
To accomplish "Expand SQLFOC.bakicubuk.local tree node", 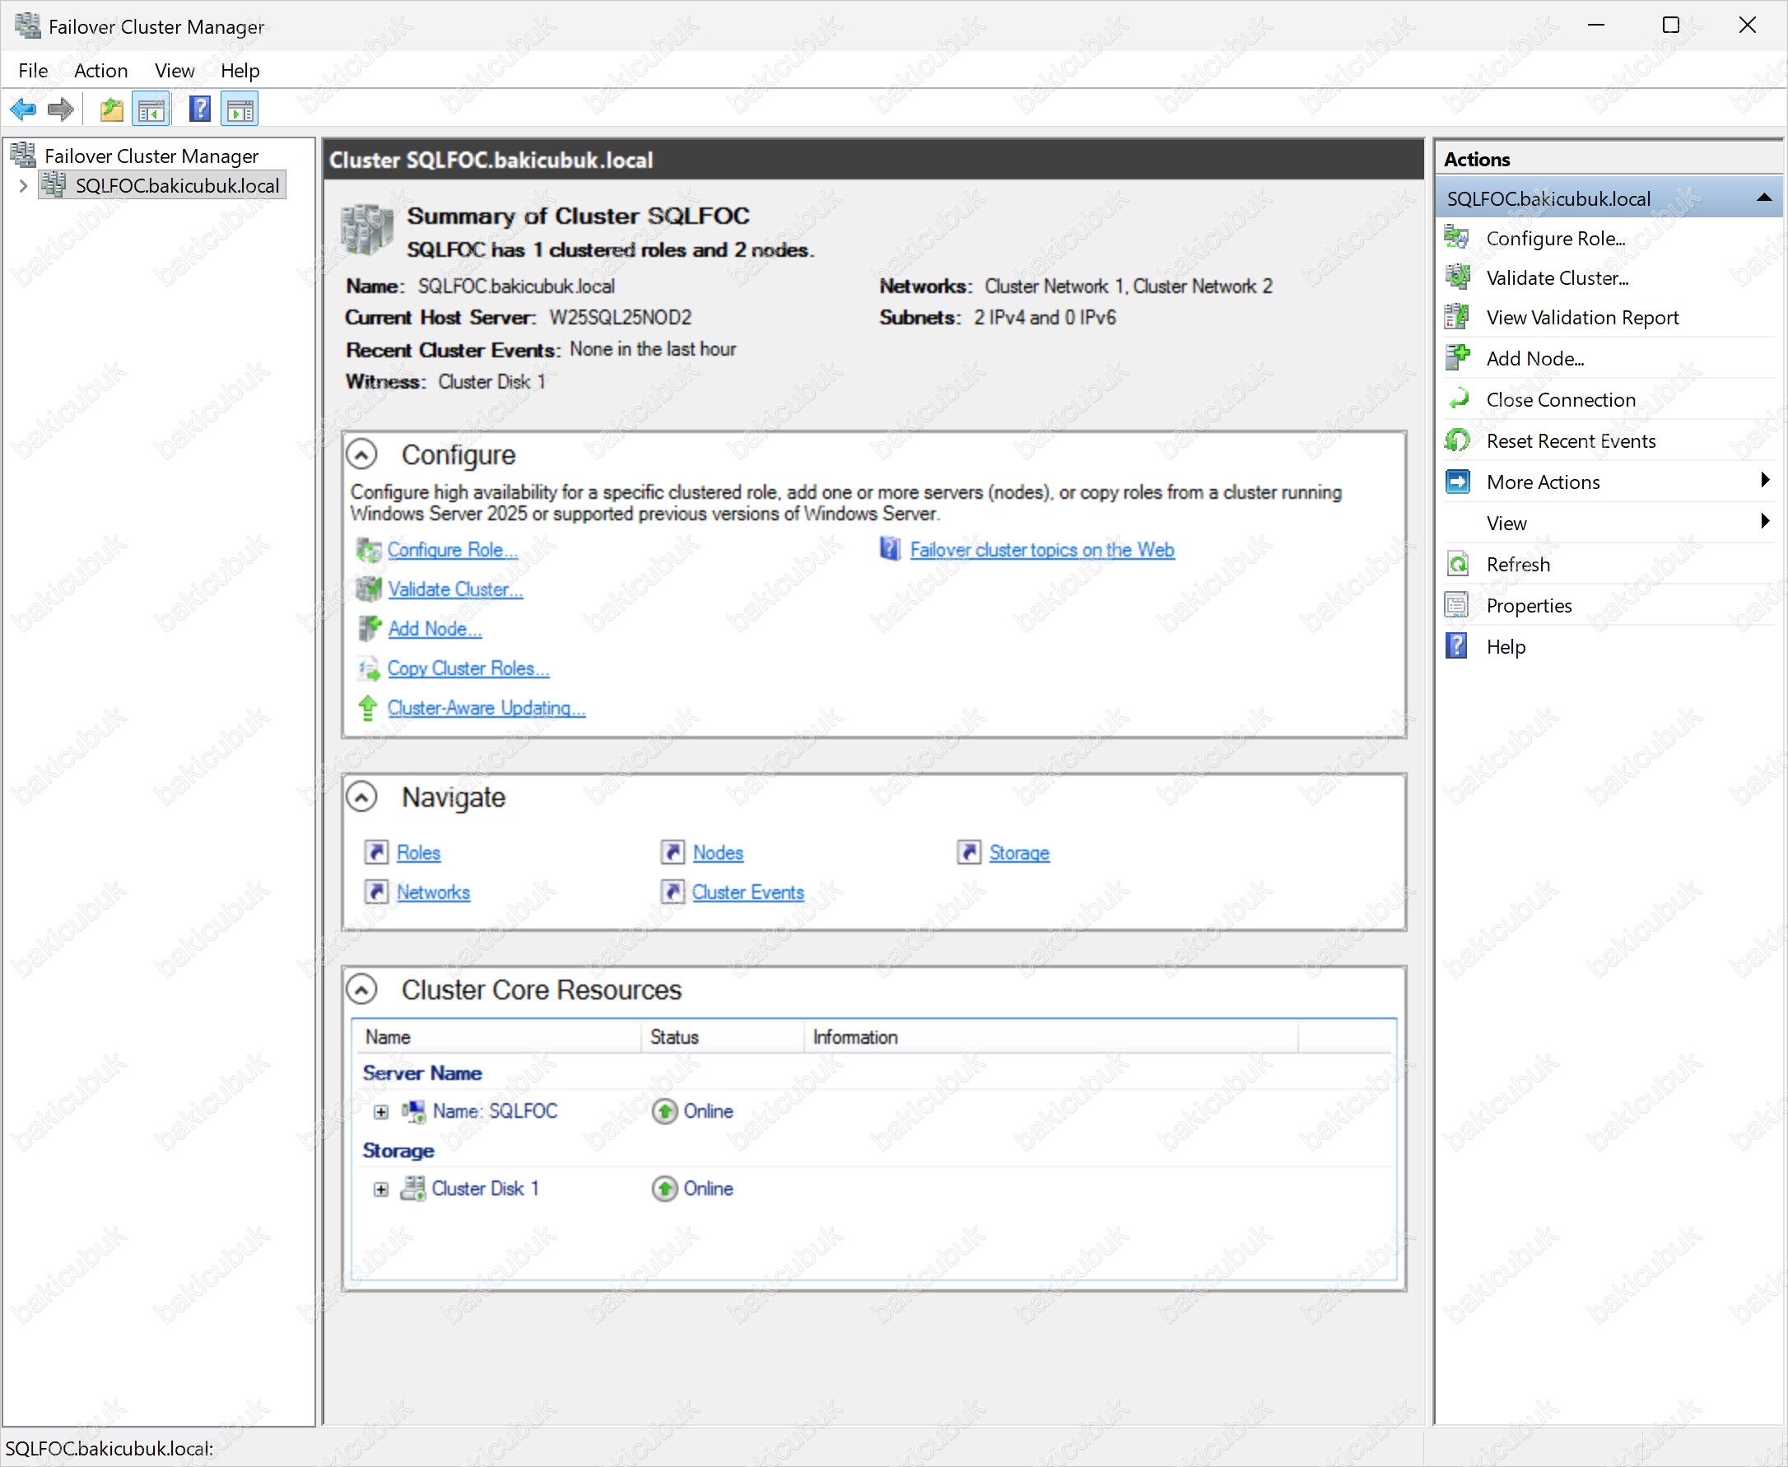I will coord(24,186).
